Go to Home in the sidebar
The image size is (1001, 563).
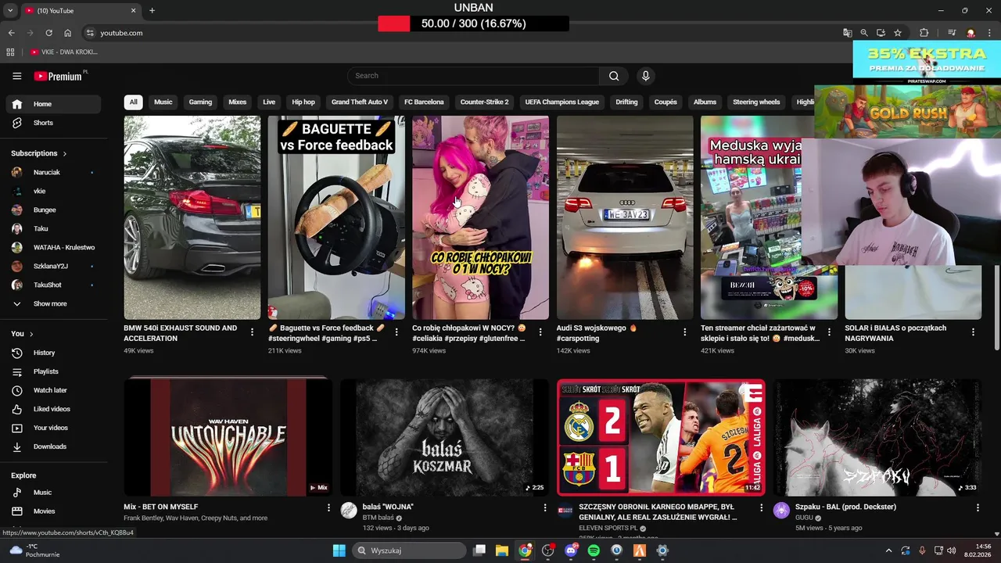point(53,104)
